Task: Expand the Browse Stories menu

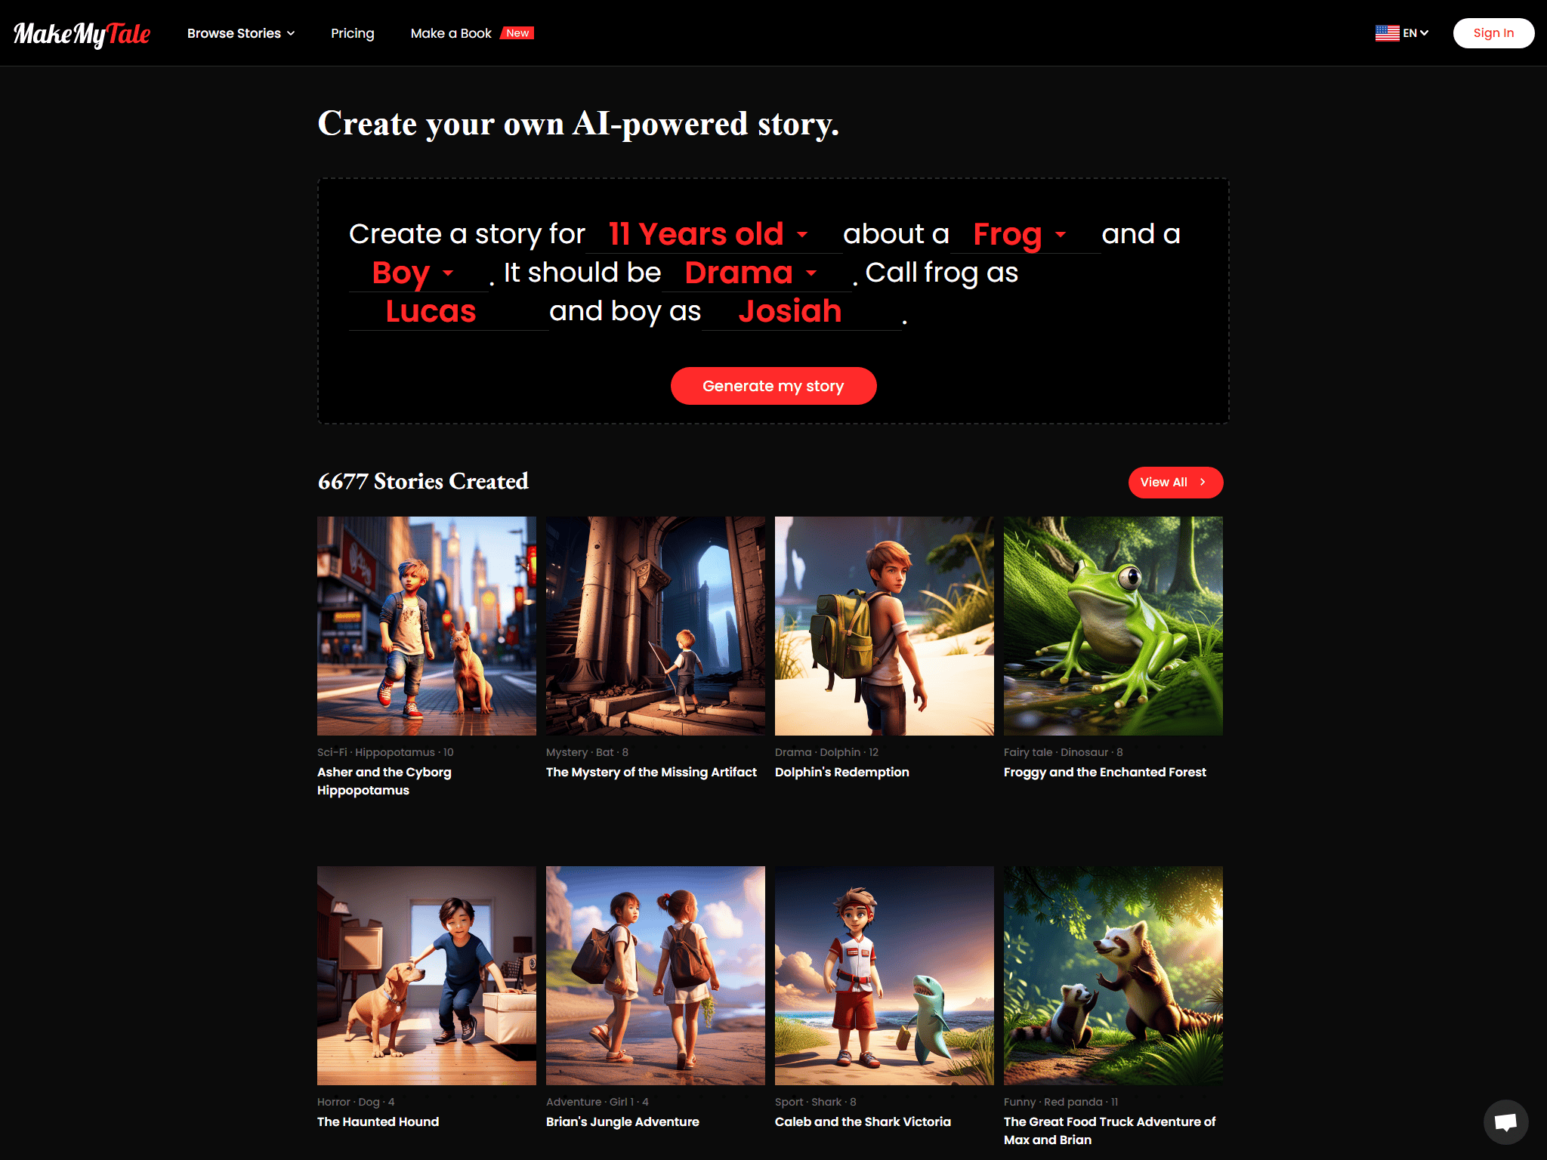Action: point(241,33)
